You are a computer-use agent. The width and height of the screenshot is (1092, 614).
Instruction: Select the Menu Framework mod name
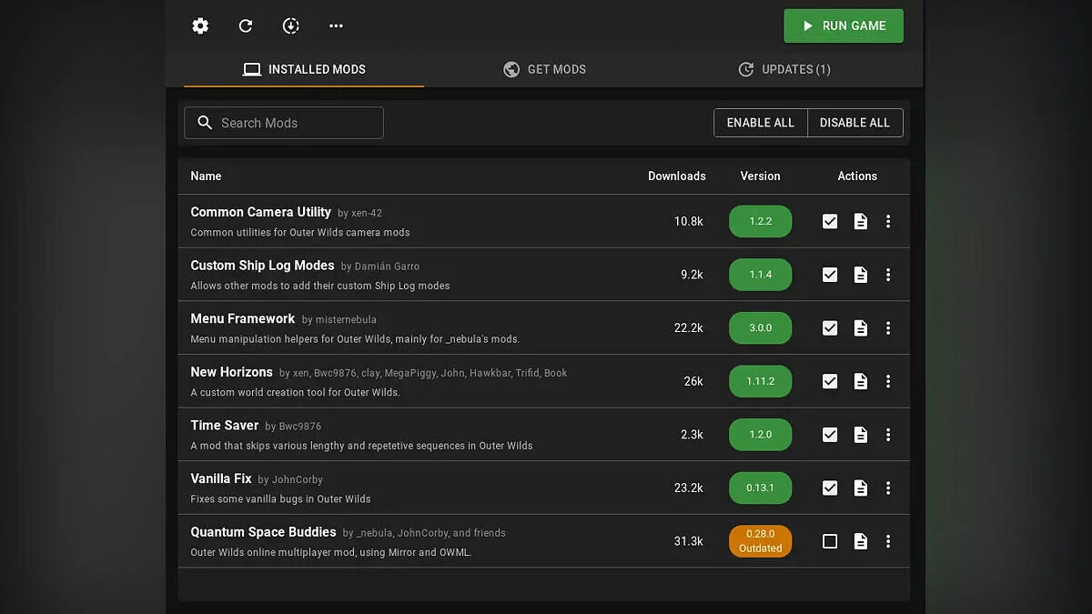pyautogui.click(x=243, y=318)
